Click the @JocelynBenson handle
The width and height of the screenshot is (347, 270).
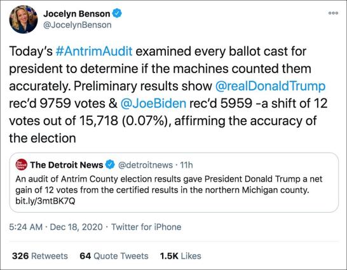(x=78, y=25)
